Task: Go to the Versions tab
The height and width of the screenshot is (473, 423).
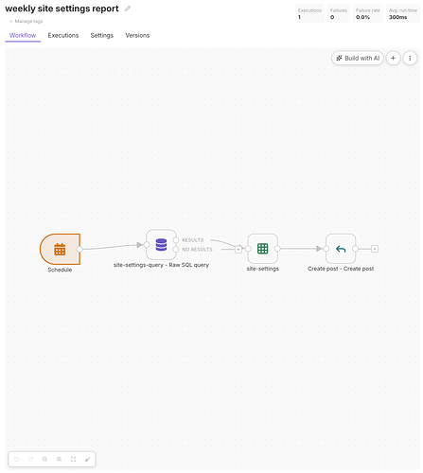Action: tap(137, 35)
